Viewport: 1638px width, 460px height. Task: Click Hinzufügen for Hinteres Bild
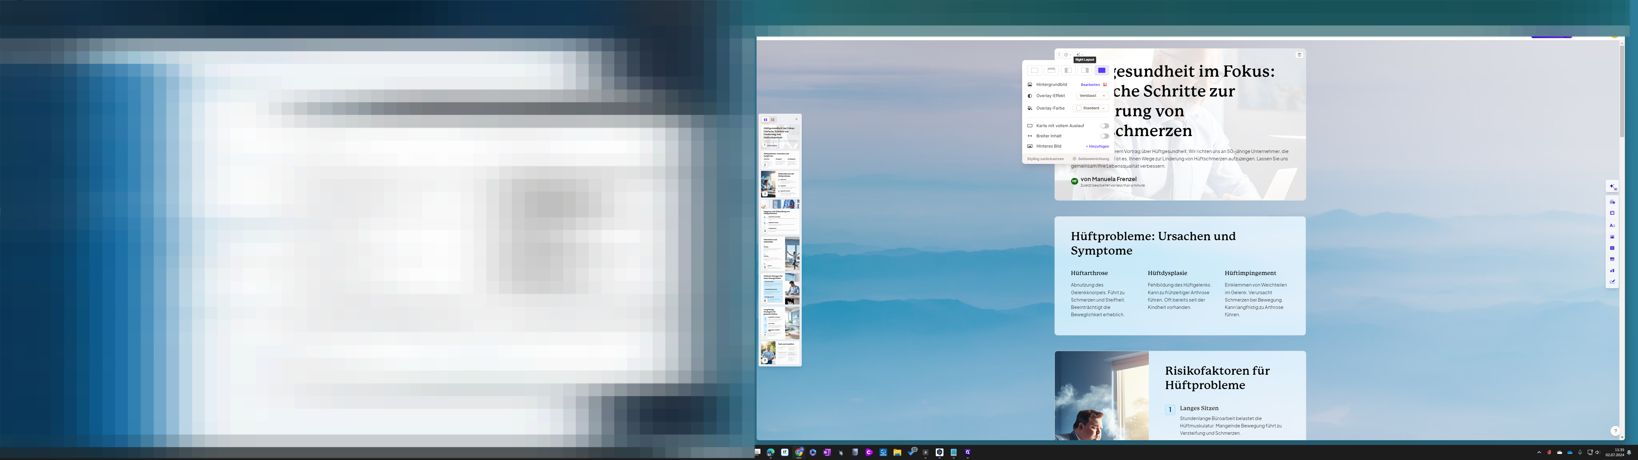click(1098, 146)
